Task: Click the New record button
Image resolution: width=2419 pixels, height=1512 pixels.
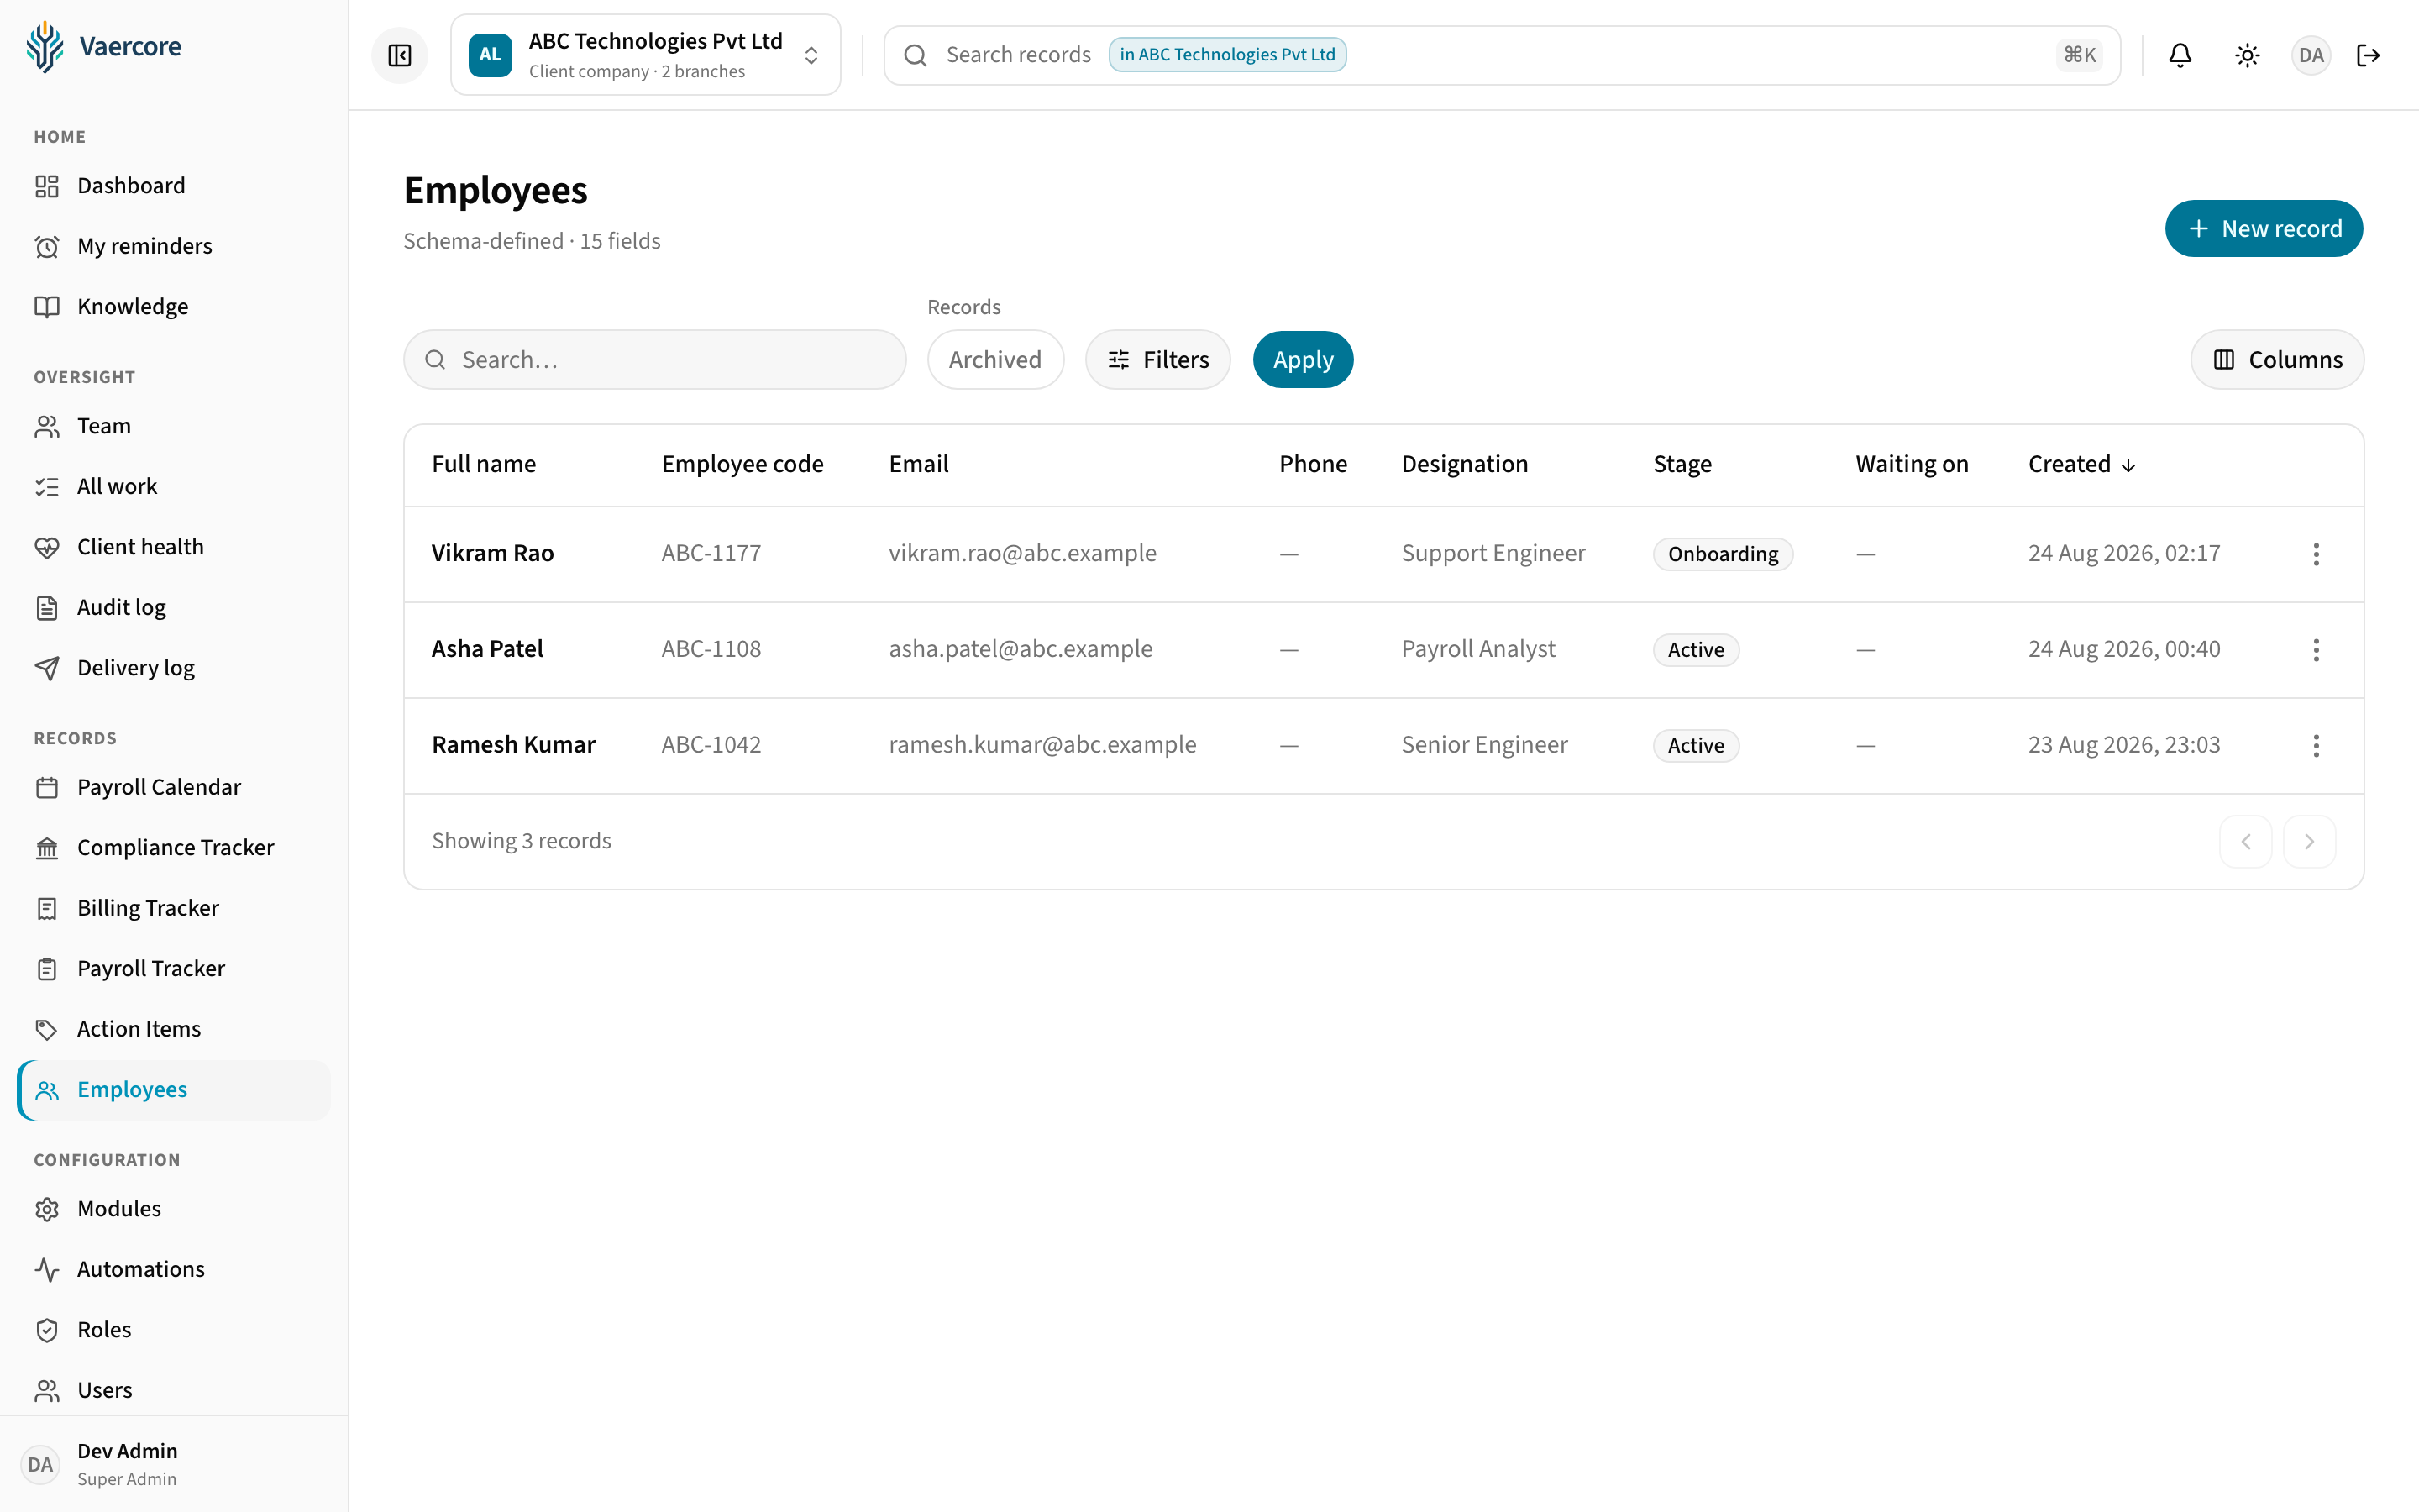Action: point(2263,229)
